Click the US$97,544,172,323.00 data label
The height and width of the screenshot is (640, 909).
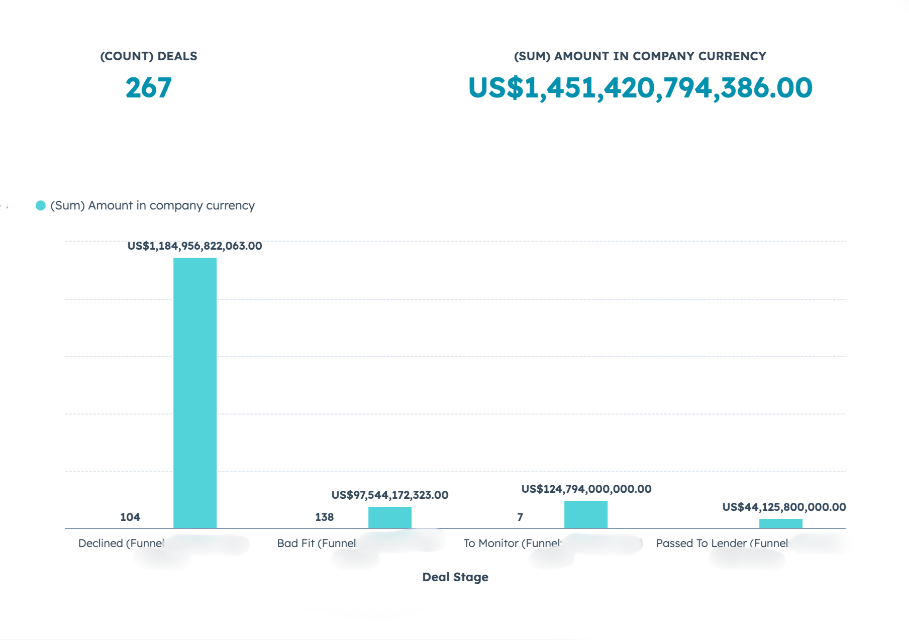pyautogui.click(x=389, y=495)
